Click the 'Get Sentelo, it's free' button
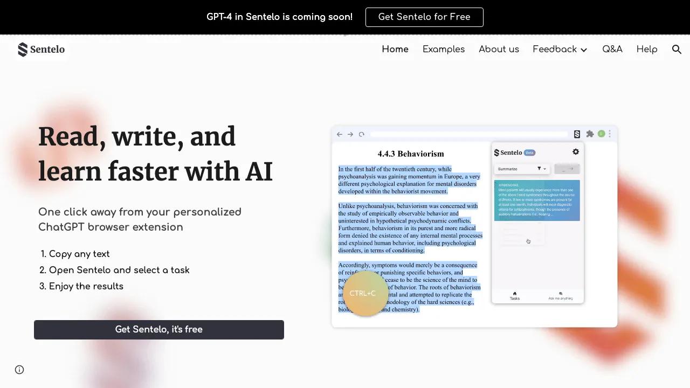Image resolution: width=690 pixels, height=388 pixels. click(x=159, y=330)
